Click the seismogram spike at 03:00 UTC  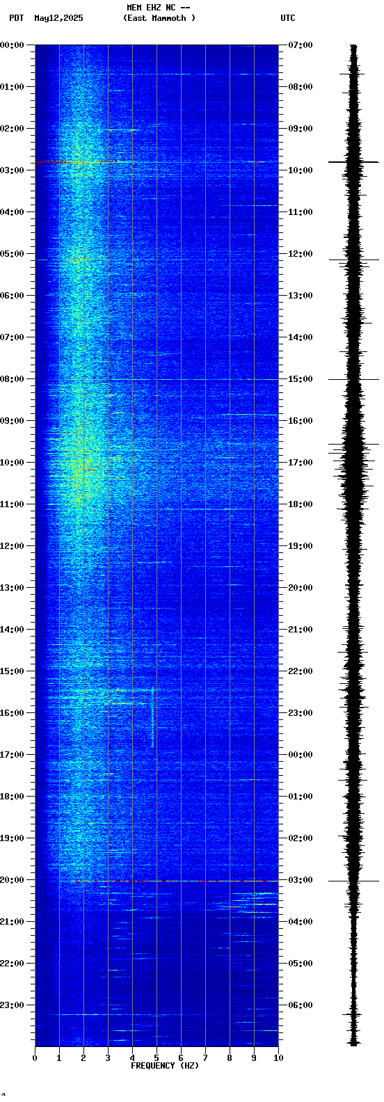pyautogui.click(x=354, y=881)
